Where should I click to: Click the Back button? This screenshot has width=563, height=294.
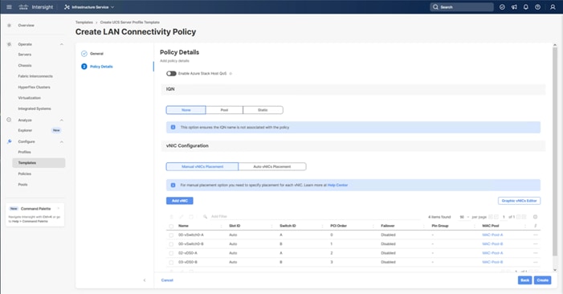(x=524, y=280)
